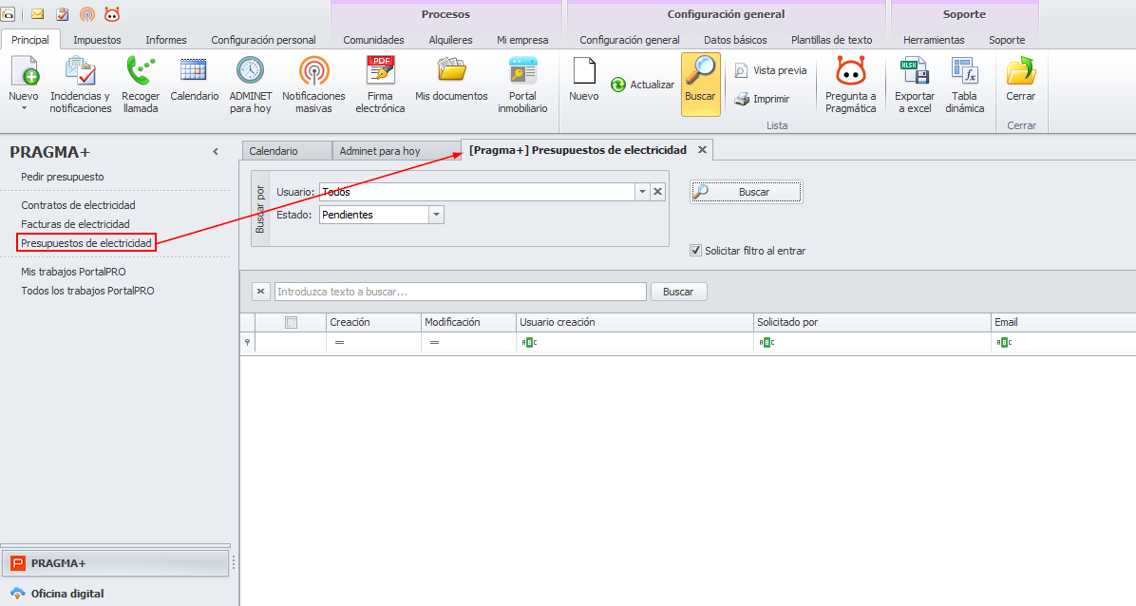Open Facturas de electricidad
This screenshot has height=606, width=1136.
75,224
